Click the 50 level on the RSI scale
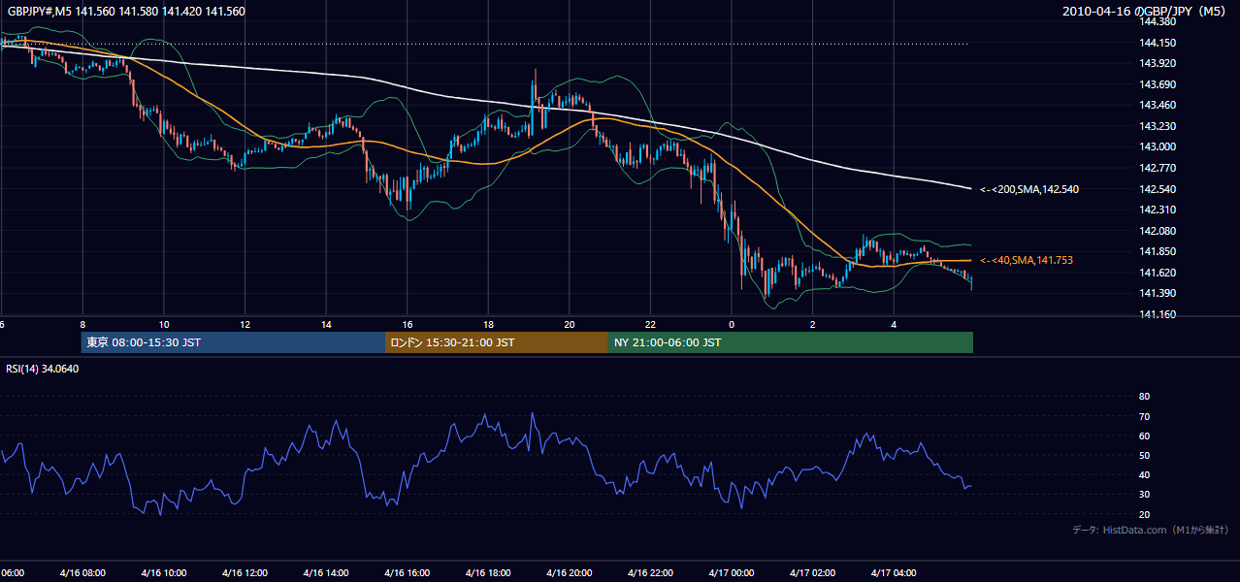Screen dimensions: 1240x582 point(1144,455)
